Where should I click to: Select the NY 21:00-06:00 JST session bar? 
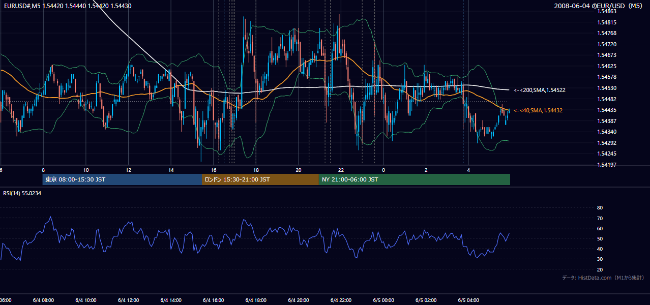(415, 179)
